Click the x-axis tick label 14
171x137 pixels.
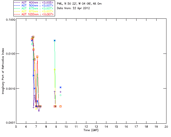pos(106,127)
